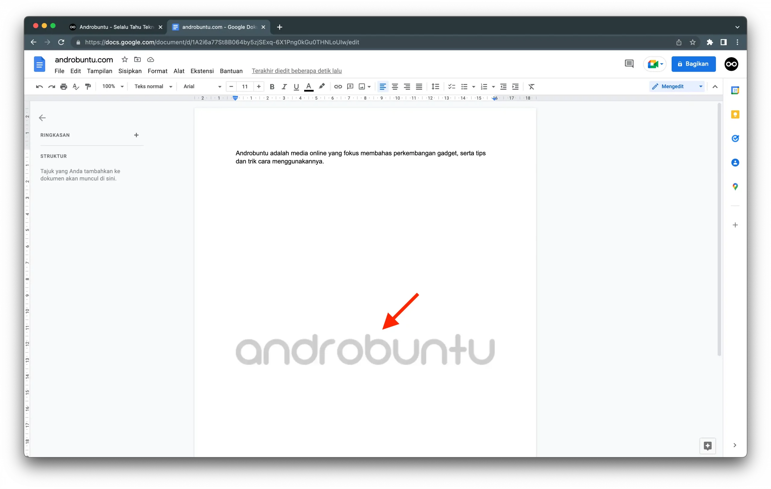
Task: Open version history via Terakhir diedit link
Action: click(x=296, y=71)
